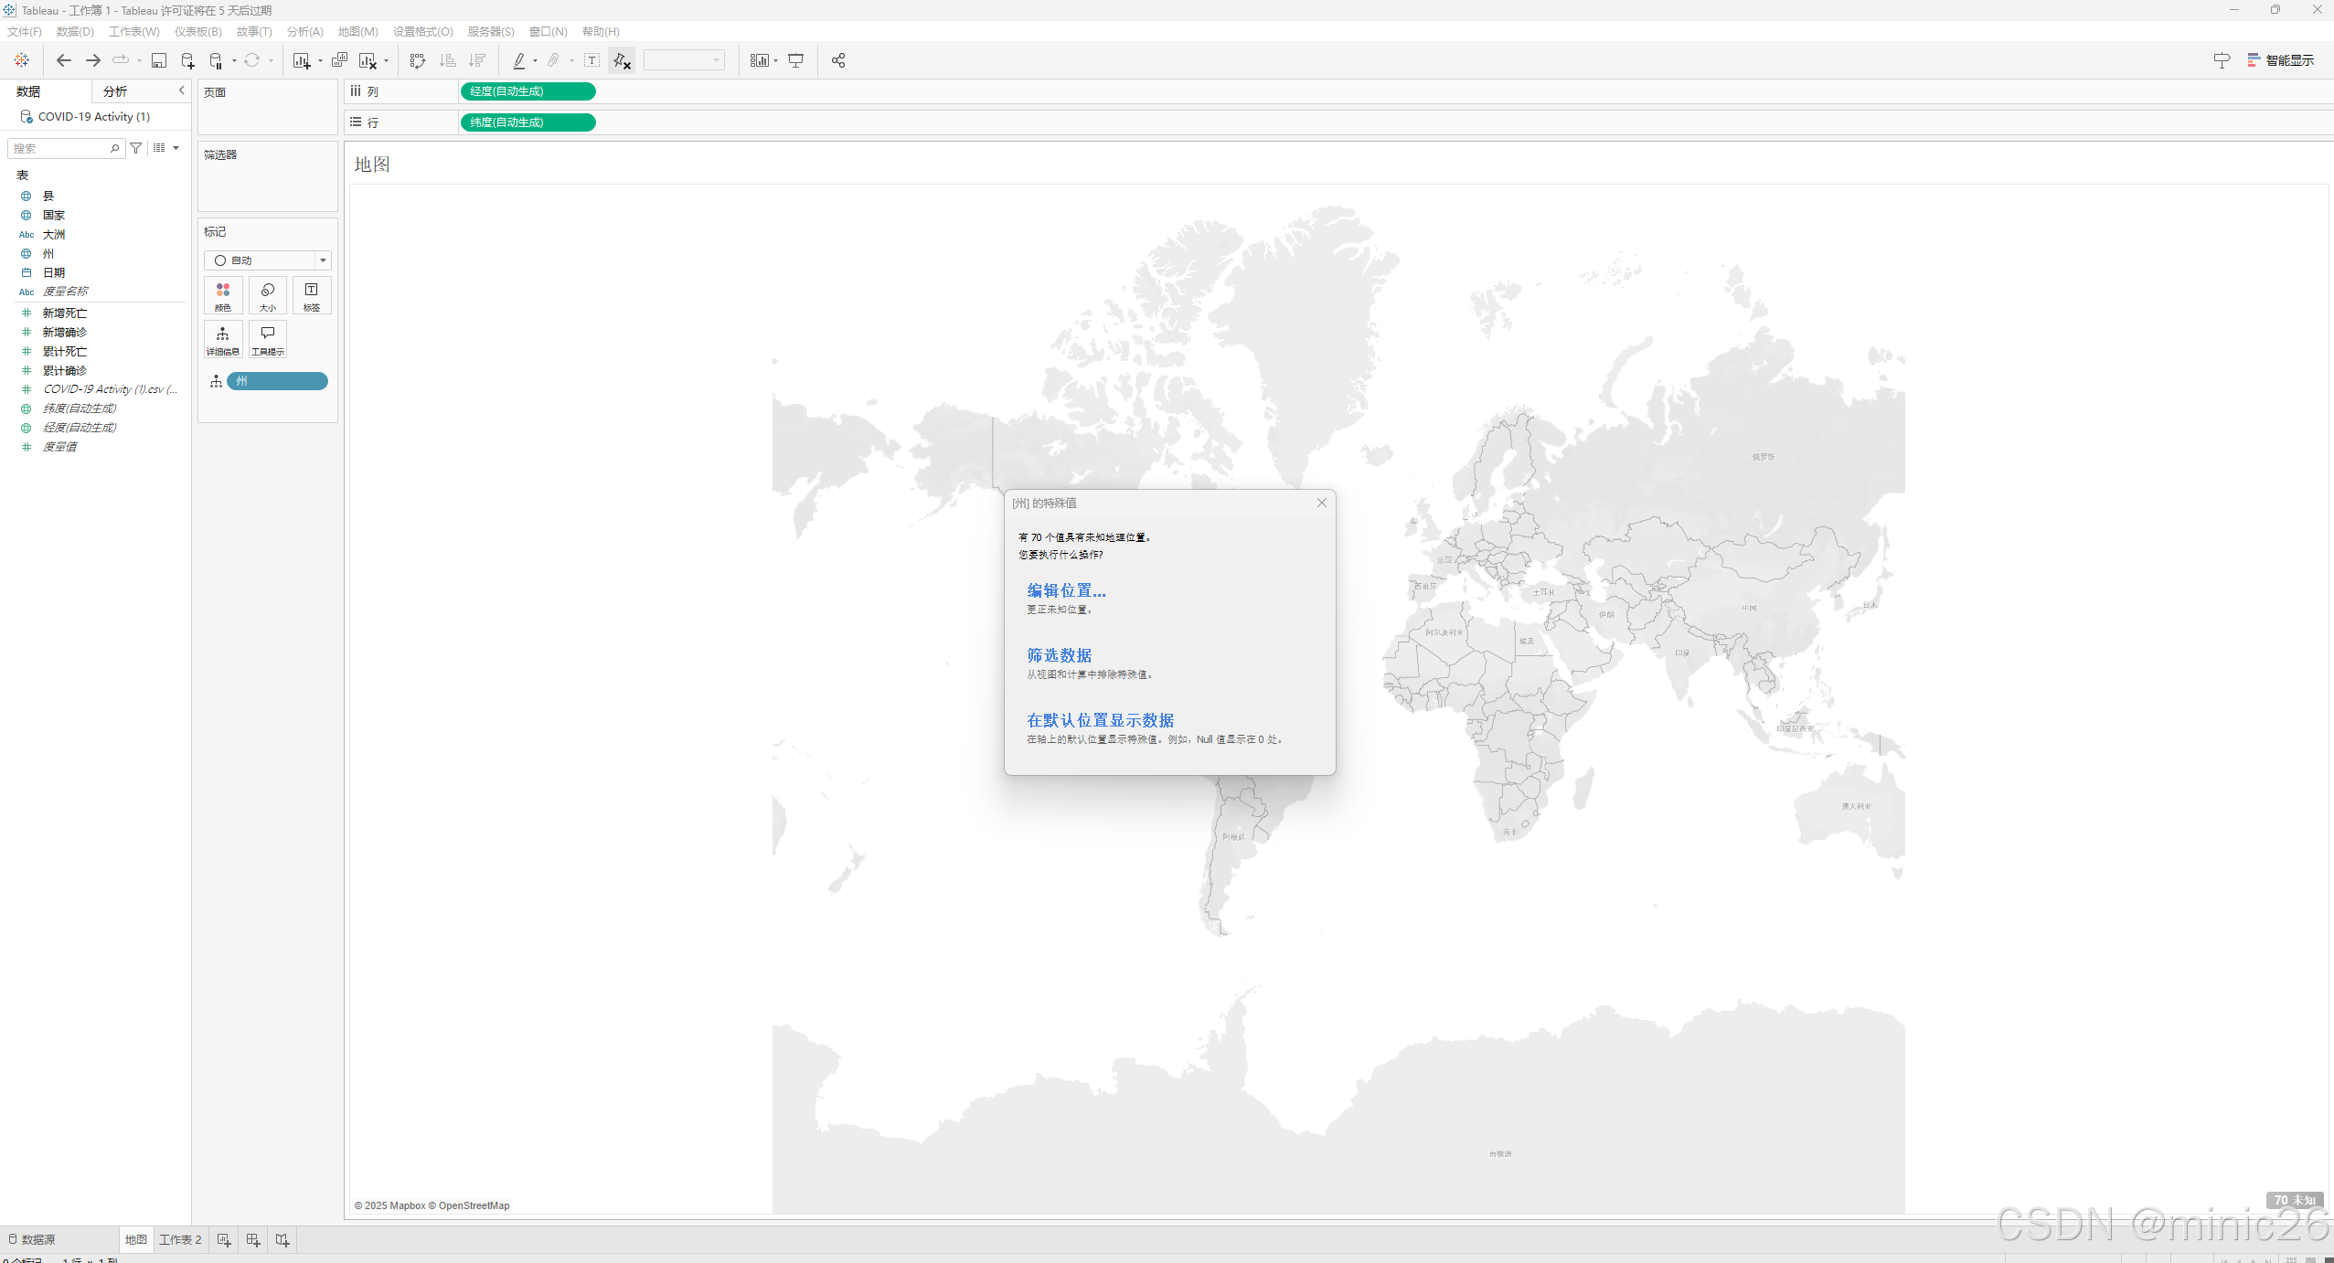Open the Tooltip marks card button

click(x=268, y=339)
